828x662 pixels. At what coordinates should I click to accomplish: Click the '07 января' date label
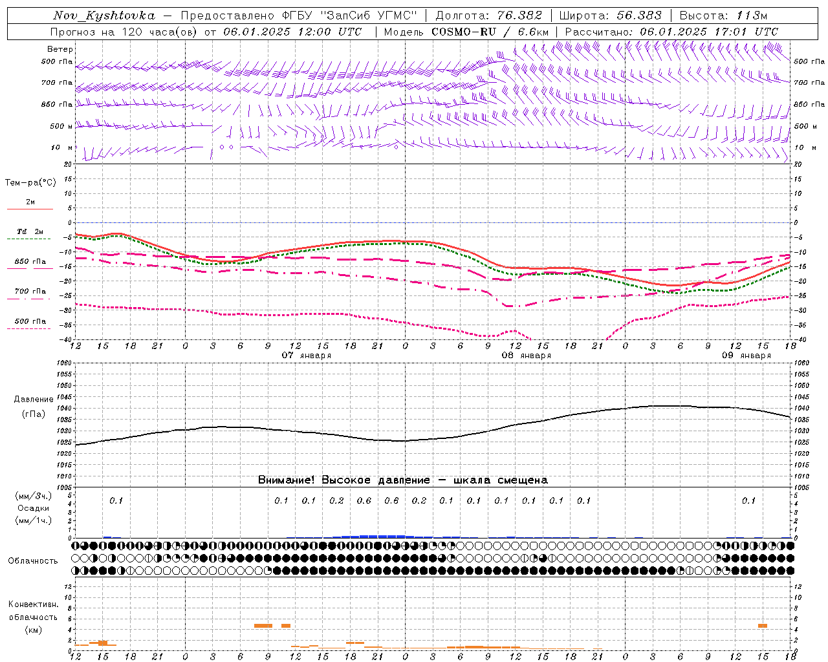pyautogui.click(x=307, y=356)
